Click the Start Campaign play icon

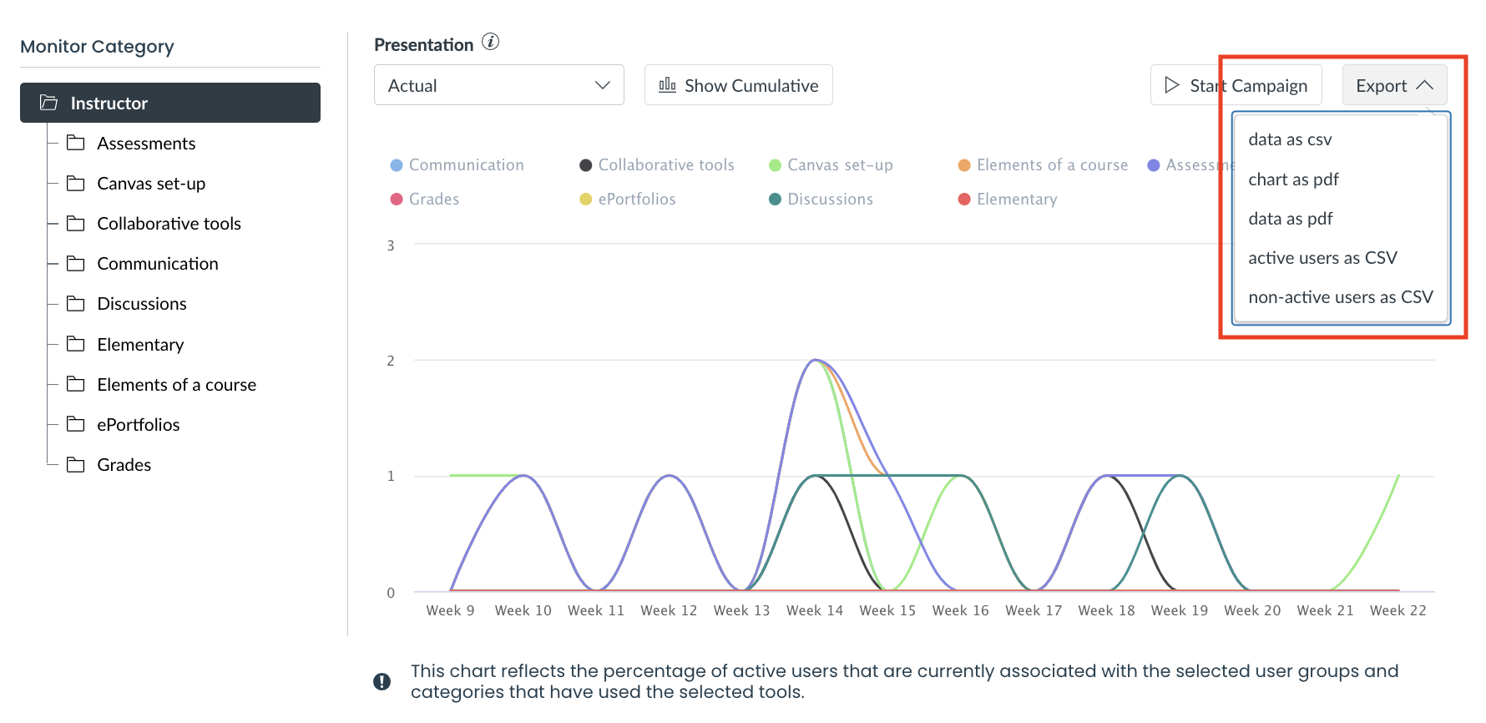coord(1172,85)
